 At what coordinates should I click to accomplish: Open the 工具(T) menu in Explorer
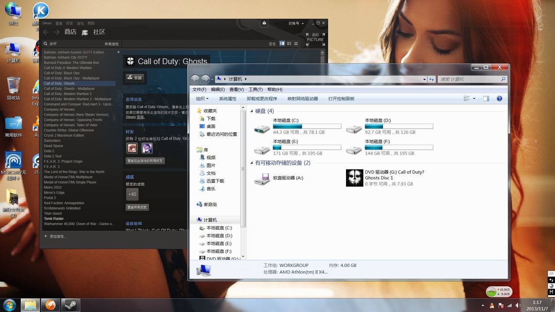pyautogui.click(x=255, y=90)
